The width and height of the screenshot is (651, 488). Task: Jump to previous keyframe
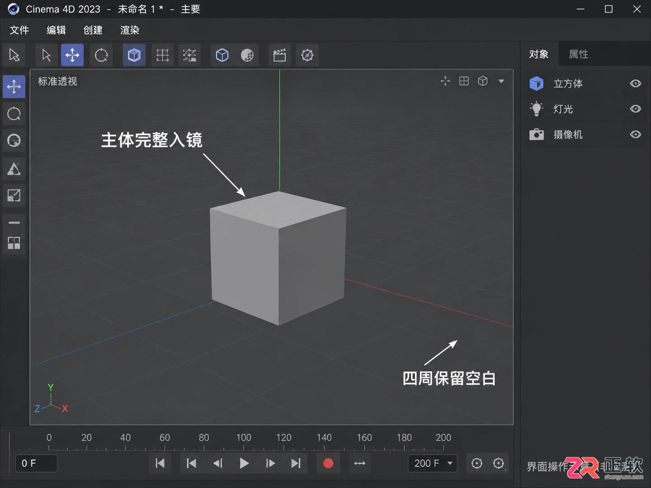click(191, 463)
